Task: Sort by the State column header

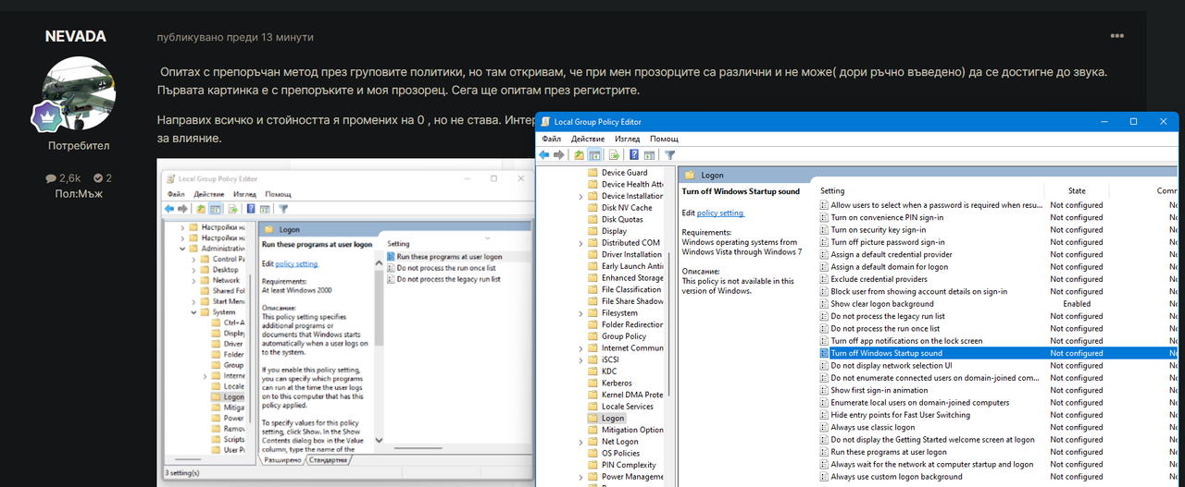Action: [x=1077, y=191]
